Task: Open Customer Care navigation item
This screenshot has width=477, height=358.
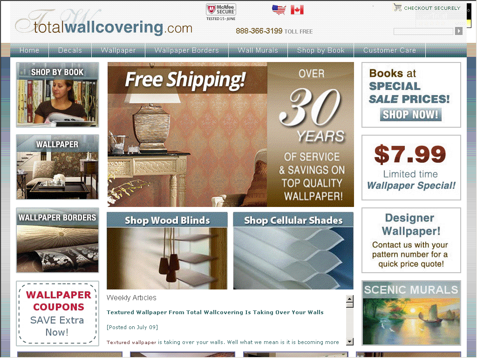Action: tap(389, 50)
